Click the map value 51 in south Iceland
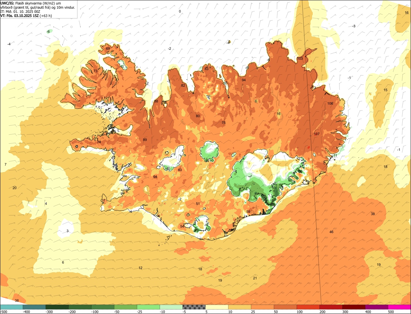The height and width of the screenshot is (314, 411). [x=198, y=204]
